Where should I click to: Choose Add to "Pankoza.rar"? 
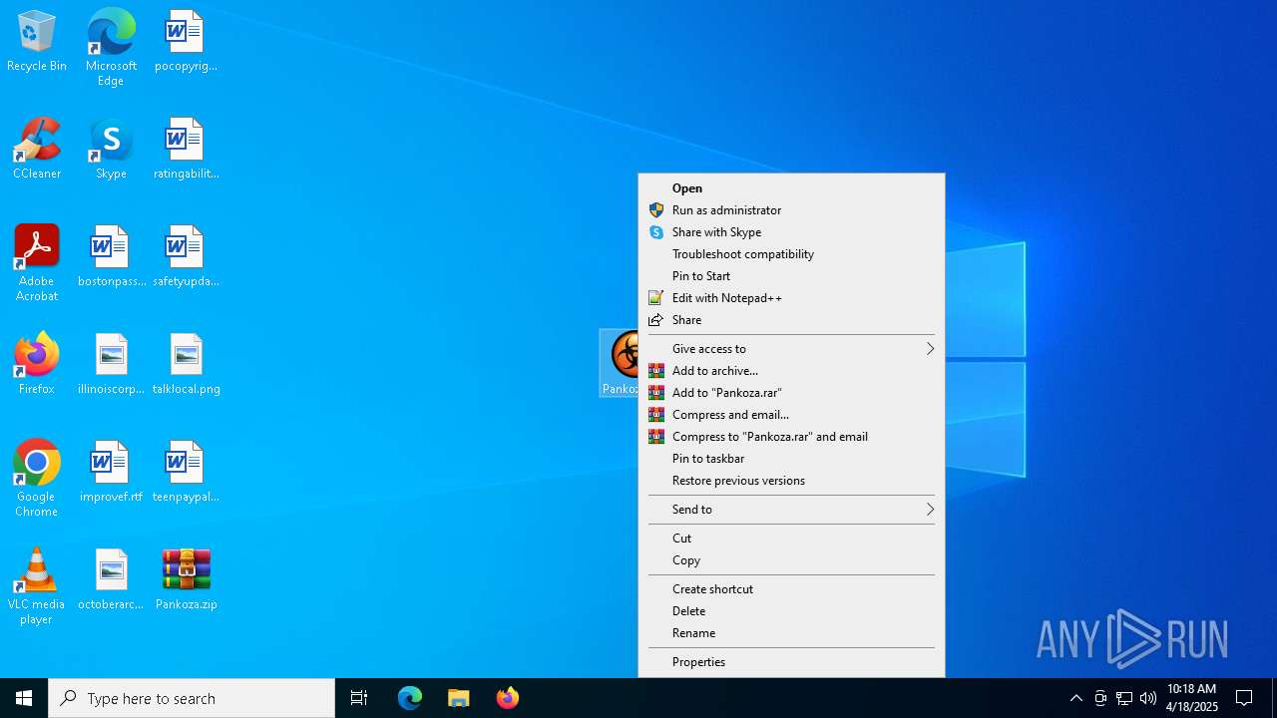[791, 393]
